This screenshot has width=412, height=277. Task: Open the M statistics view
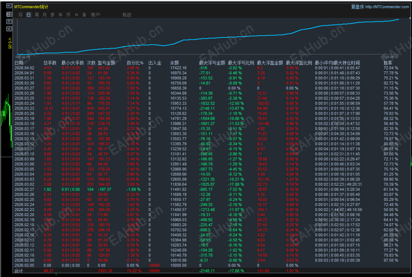coord(76,15)
